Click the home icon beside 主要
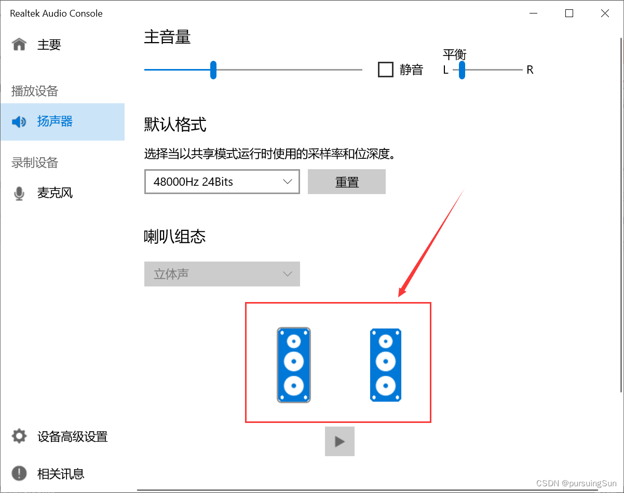 click(19, 45)
